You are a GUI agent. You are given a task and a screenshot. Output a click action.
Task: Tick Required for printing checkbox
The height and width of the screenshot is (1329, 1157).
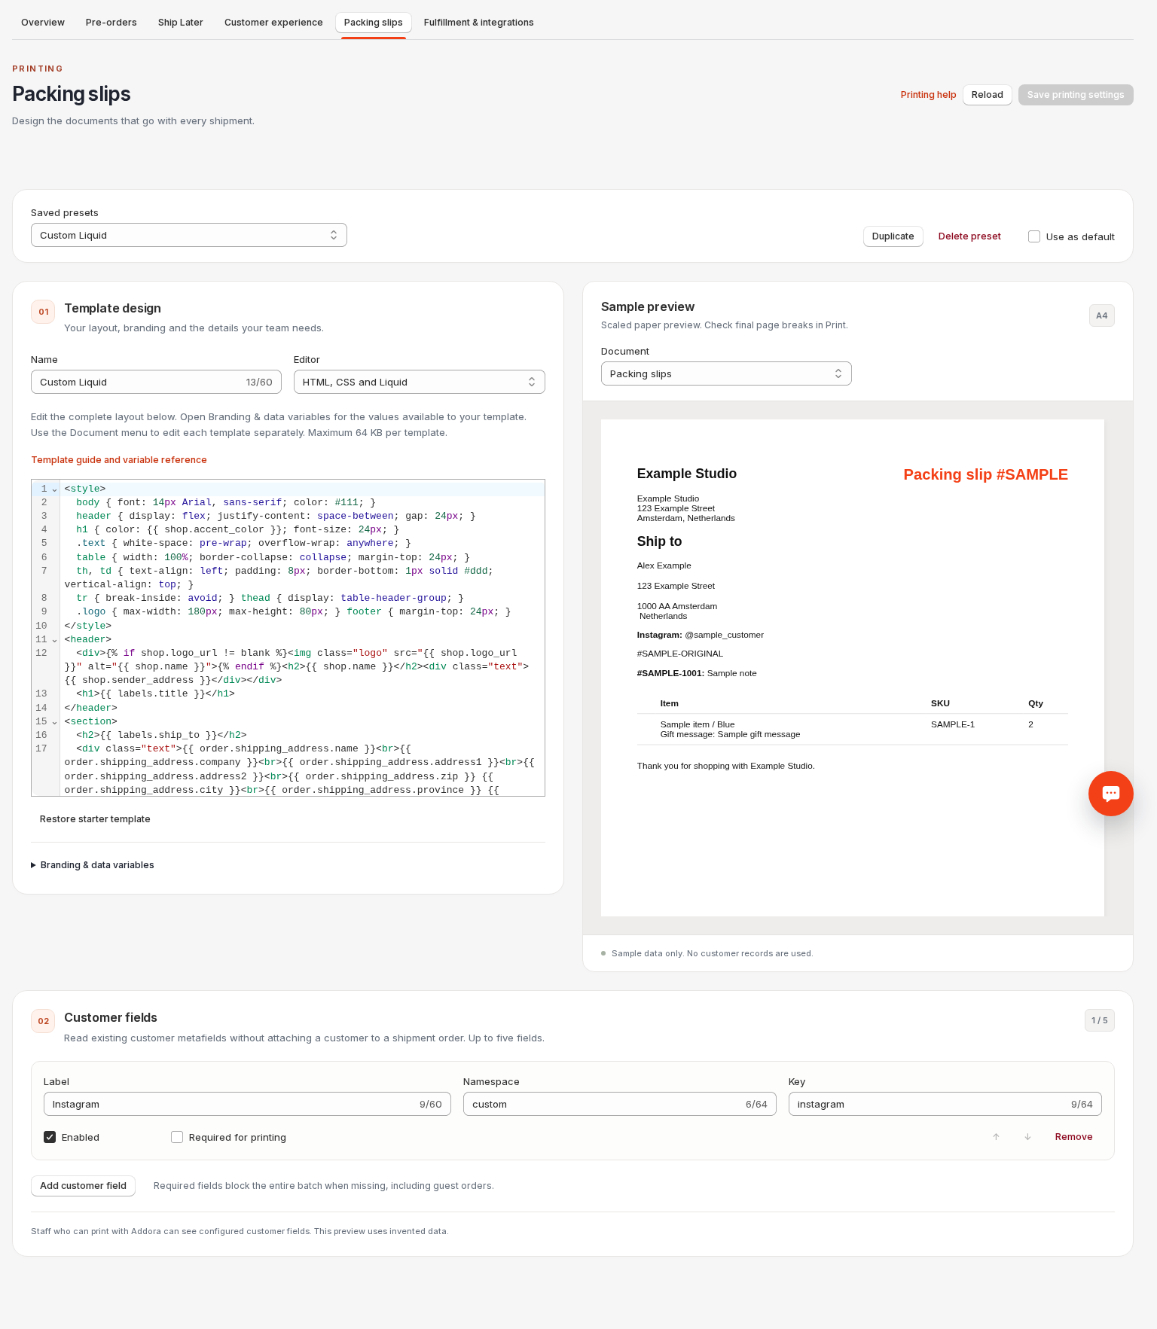click(177, 1137)
